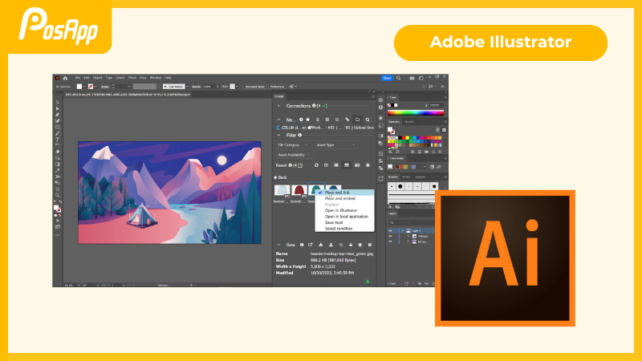Viewport: 642px width, 361px height.
Task: Click the Filter info icon
Action: (x=299, y=135)
